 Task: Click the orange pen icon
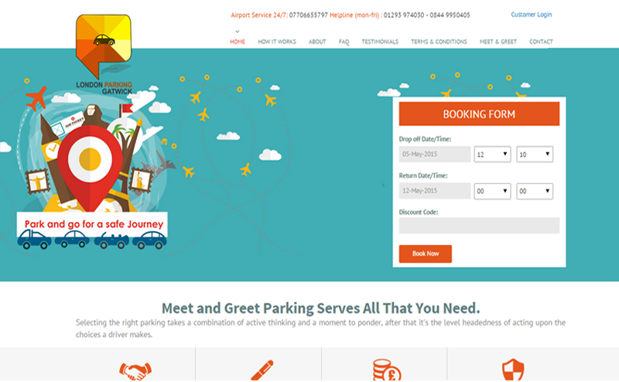click(262, 370)
